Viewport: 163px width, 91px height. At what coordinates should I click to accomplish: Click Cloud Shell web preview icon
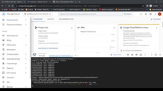click(x=137, y=55)
